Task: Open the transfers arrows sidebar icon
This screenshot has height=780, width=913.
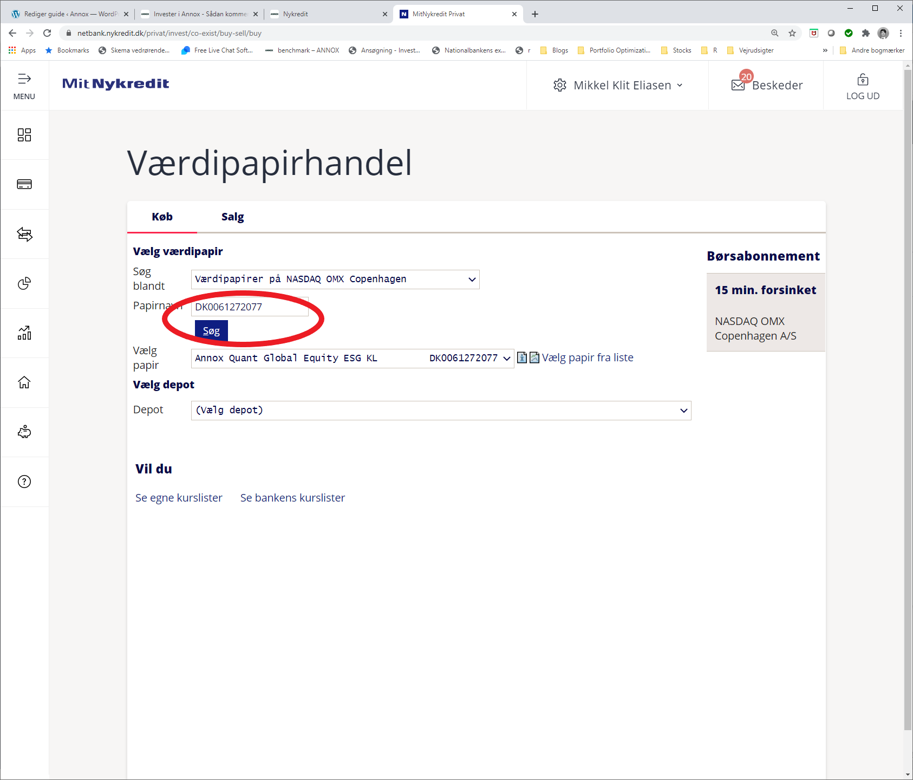Action: point(24,234)
